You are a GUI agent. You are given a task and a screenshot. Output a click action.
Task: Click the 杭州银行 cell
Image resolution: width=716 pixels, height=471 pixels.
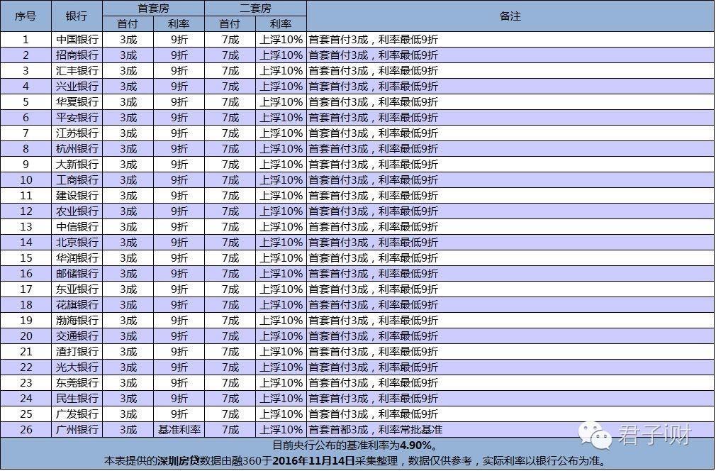(77, 149)
